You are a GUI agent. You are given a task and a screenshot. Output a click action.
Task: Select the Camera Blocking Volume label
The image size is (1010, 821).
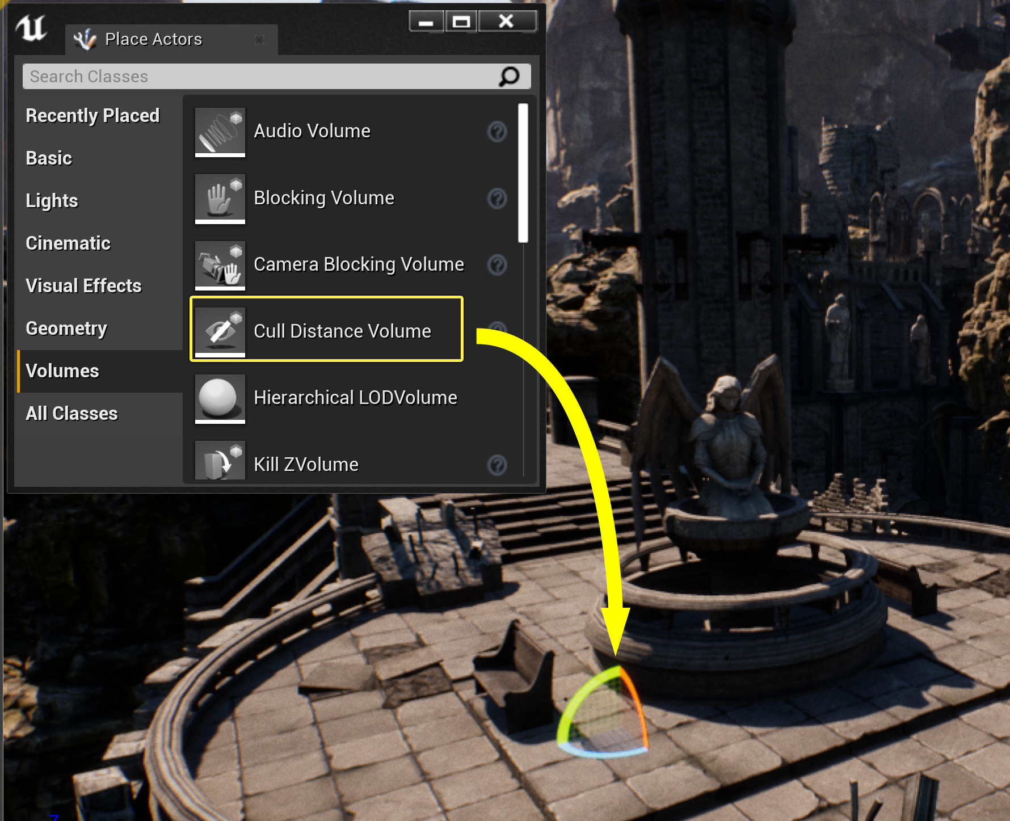(359, 264)
